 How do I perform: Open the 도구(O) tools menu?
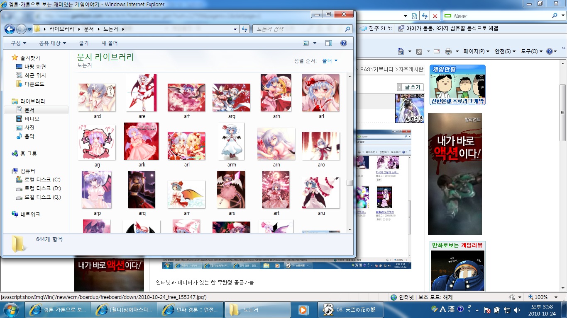pyautogui.click(x=532, y=51)
